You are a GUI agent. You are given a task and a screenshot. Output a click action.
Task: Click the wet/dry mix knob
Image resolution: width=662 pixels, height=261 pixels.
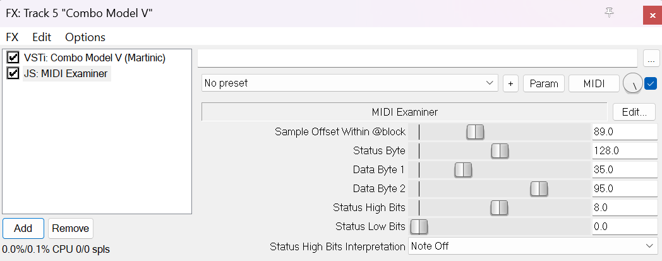(632, 83)
